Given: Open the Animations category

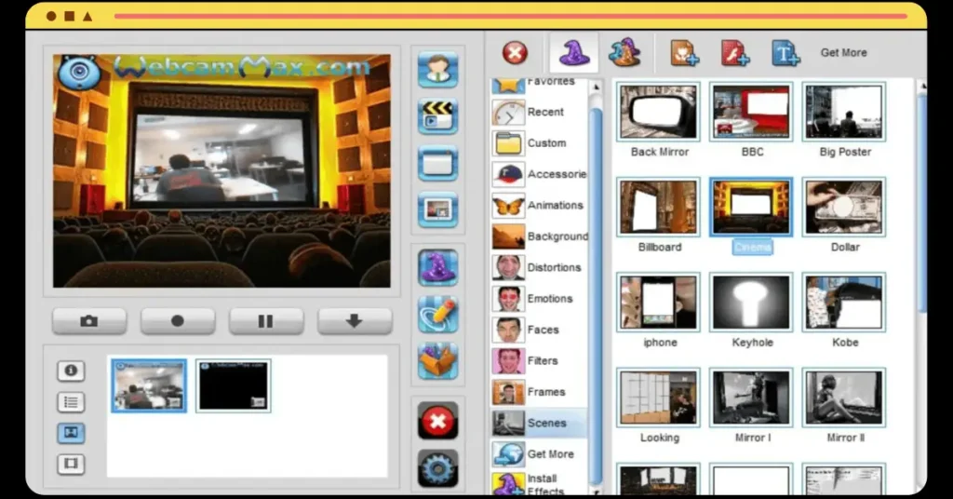Looking at the screenshot, I should (539, 206).
